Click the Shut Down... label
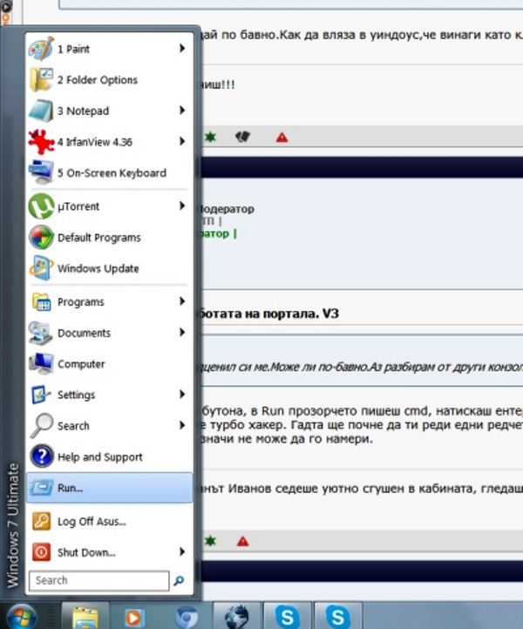Screen dimensions: 523x629 click(86, 552)
